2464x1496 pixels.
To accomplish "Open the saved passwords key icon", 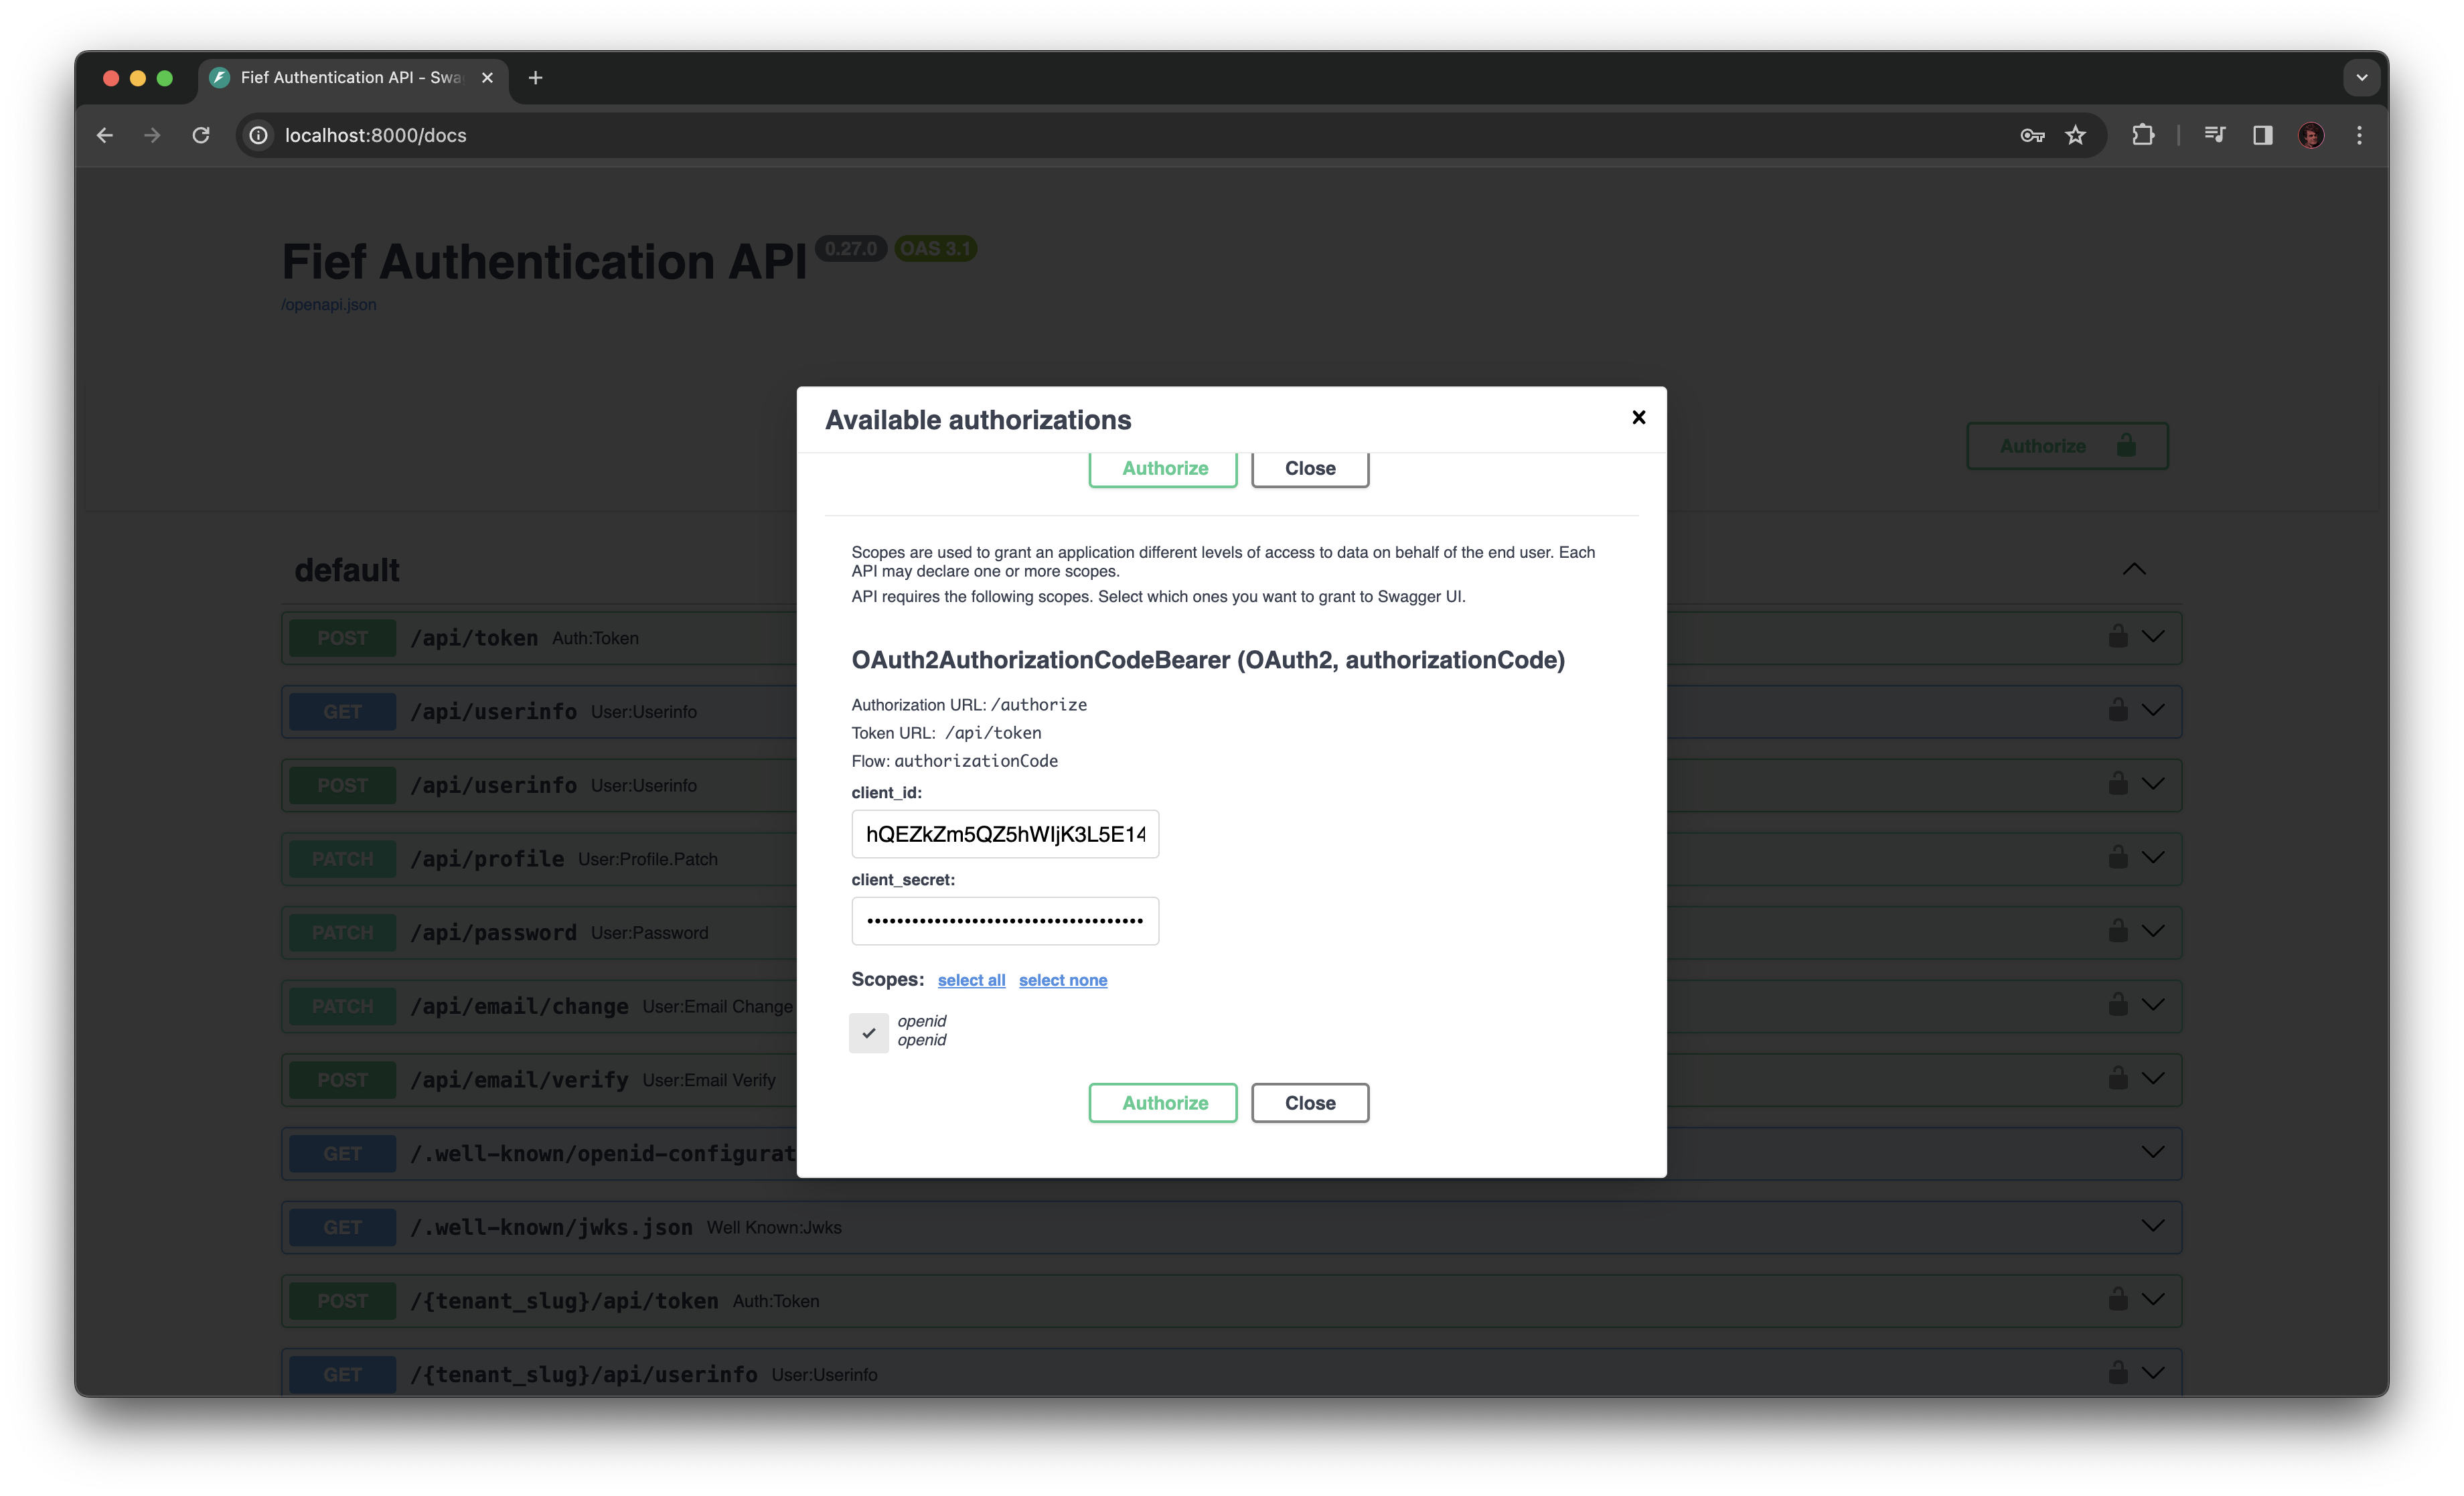I will pos(2032,135).
